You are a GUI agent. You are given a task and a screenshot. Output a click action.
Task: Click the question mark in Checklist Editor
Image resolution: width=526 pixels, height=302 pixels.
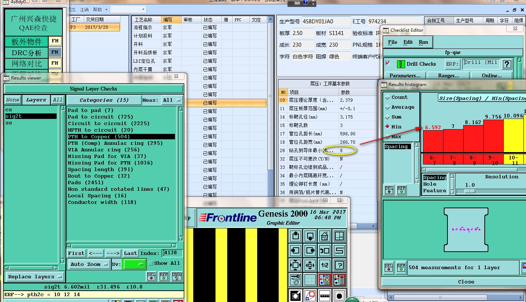[x=507, y=65]
